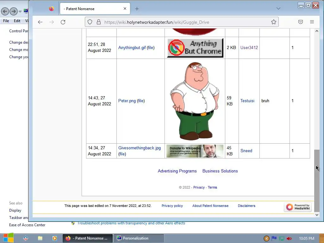
Task: Go back in Firefox navigation
Action: [x=40, y=22]
